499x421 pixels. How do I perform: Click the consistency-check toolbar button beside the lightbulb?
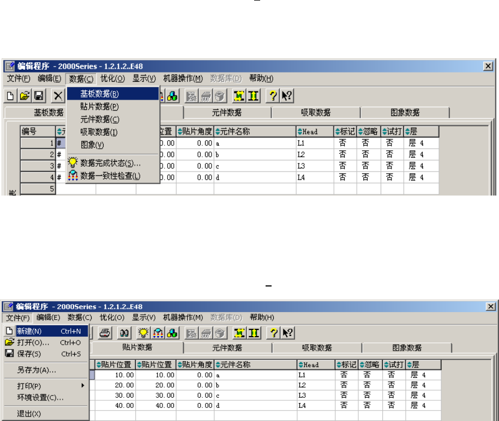[158, 333]
